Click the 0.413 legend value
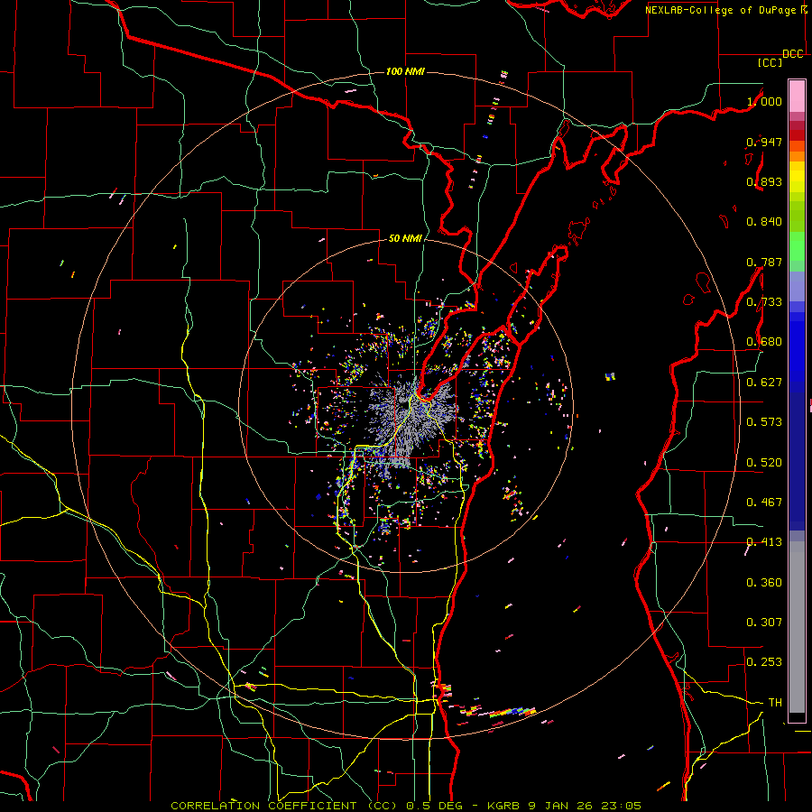The width and height of the screenshot is (812, 812). (x=764, y=542)
